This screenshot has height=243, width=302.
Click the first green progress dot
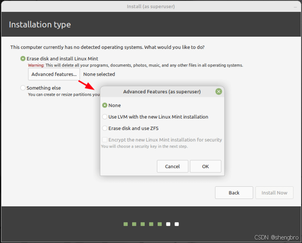point(125,224)
